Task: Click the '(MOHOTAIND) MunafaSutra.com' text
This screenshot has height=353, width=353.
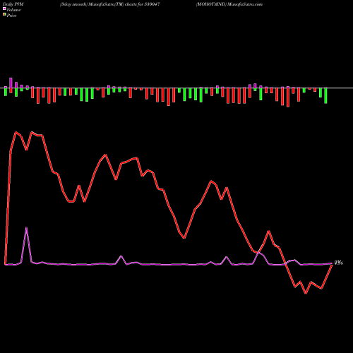Action: click(229, 4)
